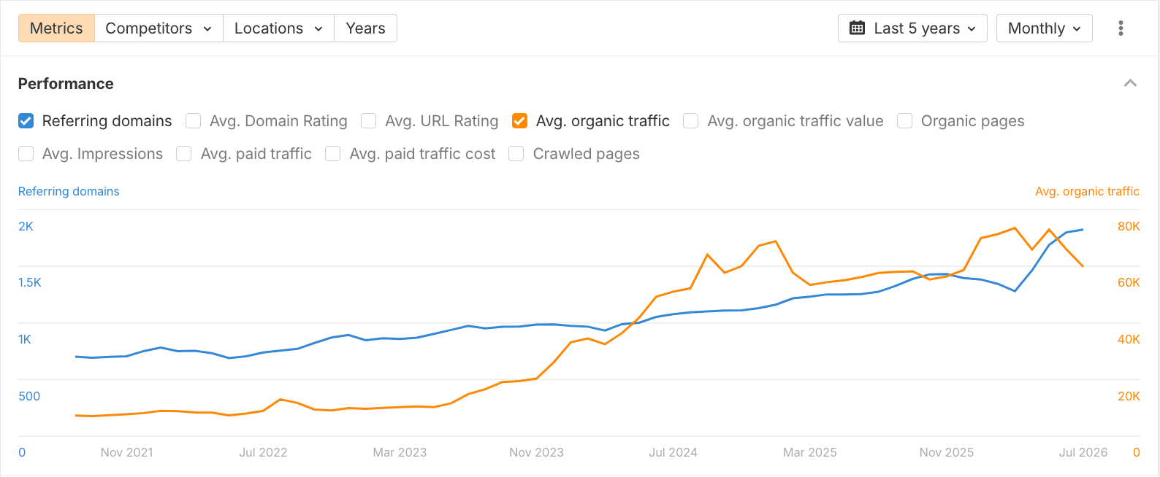This screenshot has width=1160, height=477.
Task: Click the calendar icon in date range button
Action: pos(858,28)
